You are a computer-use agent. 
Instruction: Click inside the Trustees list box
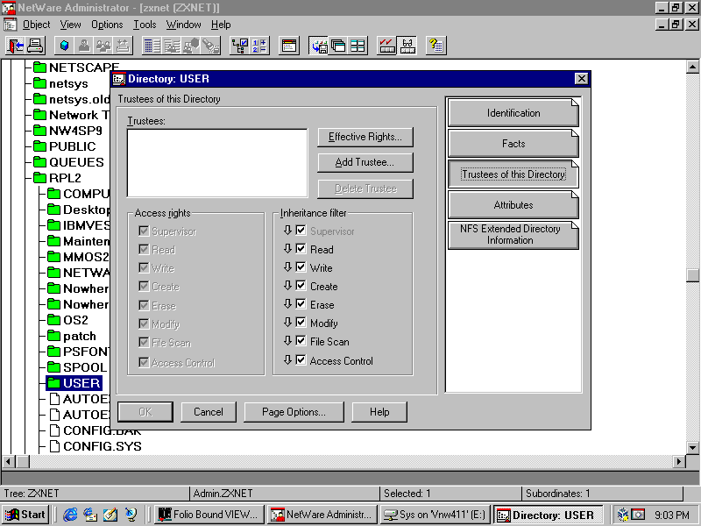pyautogui.click(x=217, y=163)
